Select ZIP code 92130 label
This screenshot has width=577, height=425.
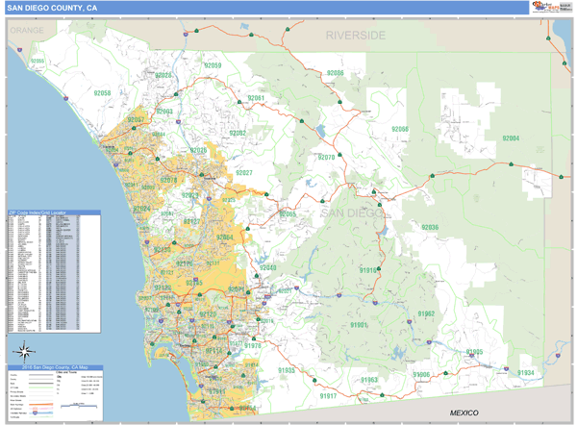(x=162, y=250)
